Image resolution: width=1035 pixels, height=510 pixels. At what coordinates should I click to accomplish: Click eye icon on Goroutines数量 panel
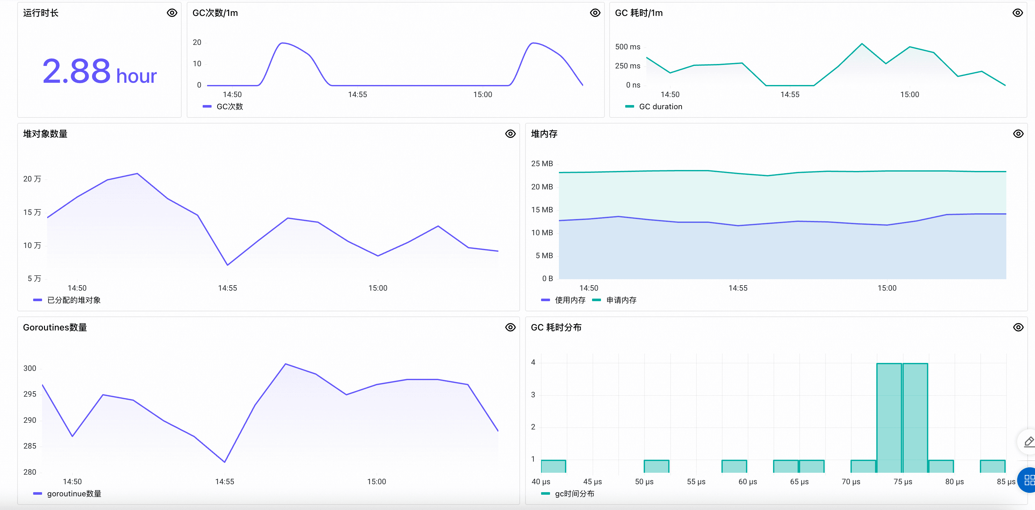point(510,327)
